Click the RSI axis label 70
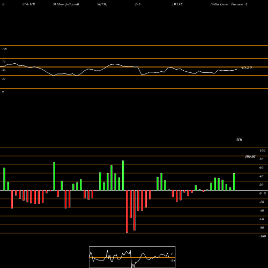This screenshot has width=268, height=268. pyautogui.click(x=4, y=62)
